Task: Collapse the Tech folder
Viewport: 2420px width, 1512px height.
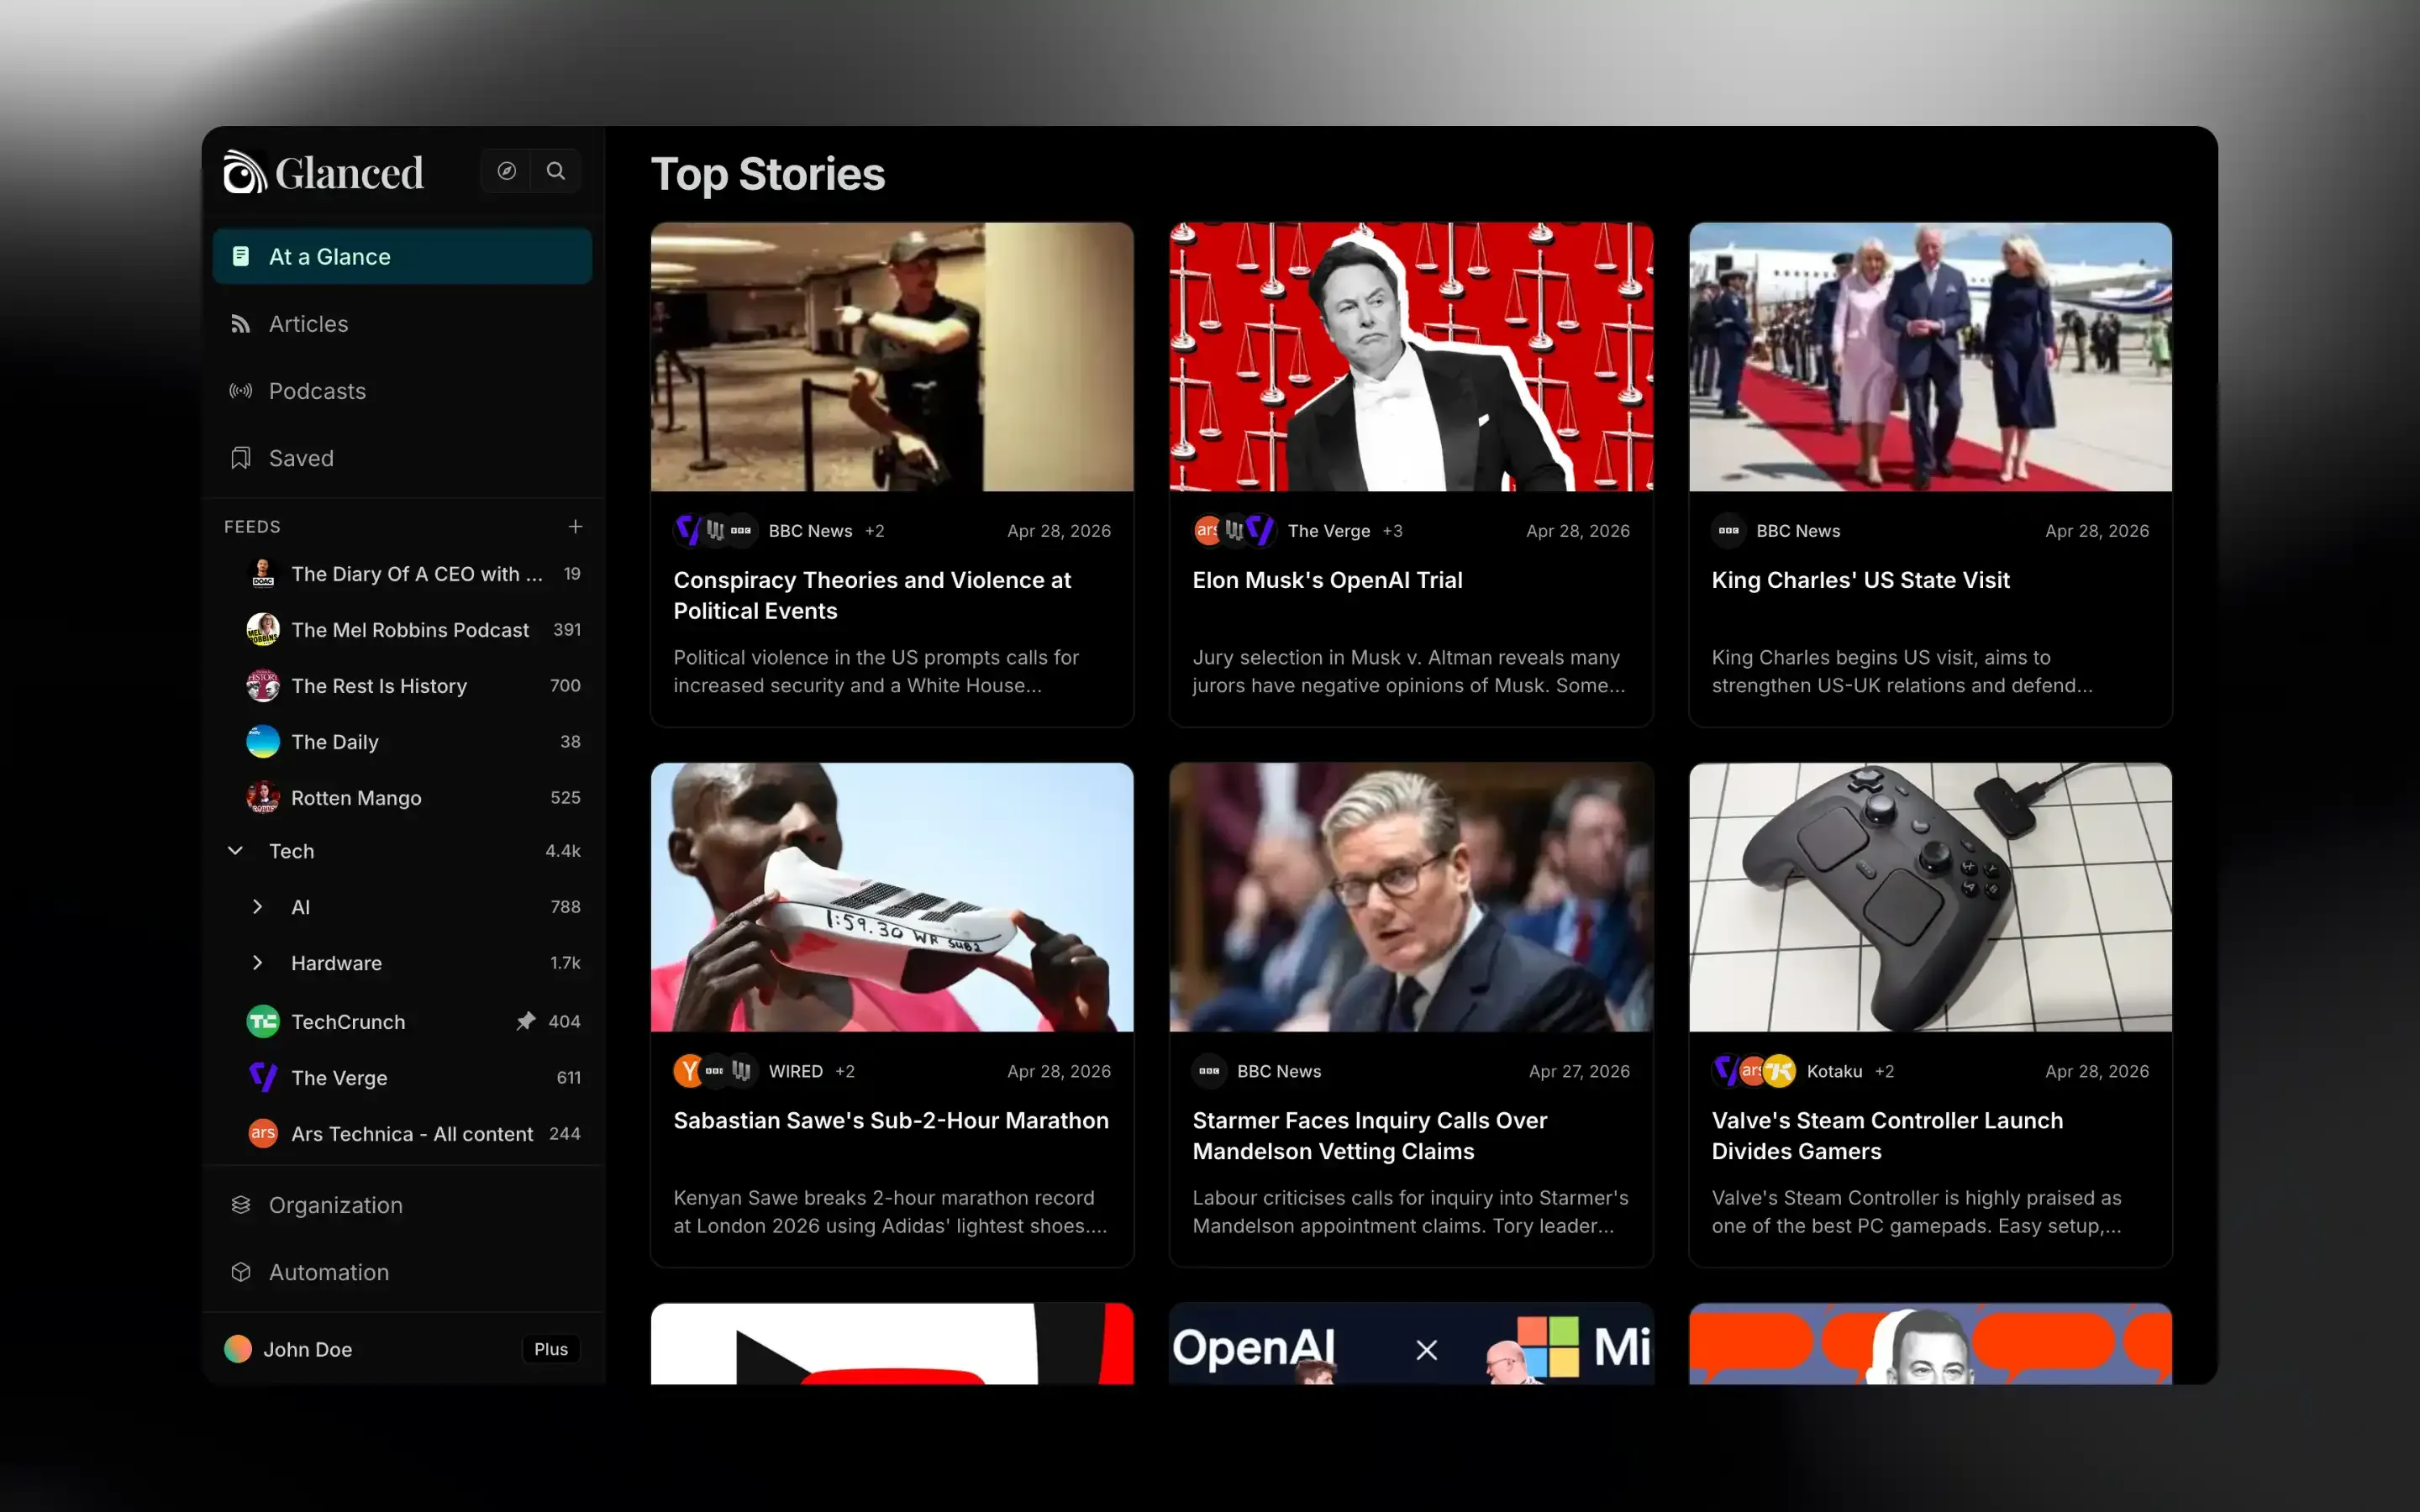Action: (235, 851)
